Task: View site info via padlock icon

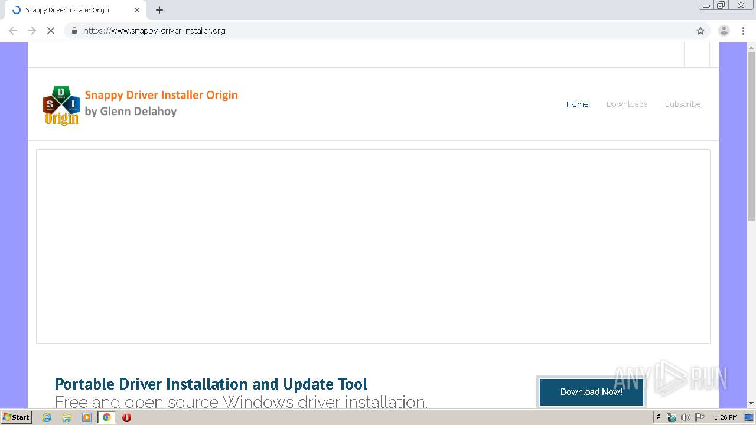Action: 74,31
